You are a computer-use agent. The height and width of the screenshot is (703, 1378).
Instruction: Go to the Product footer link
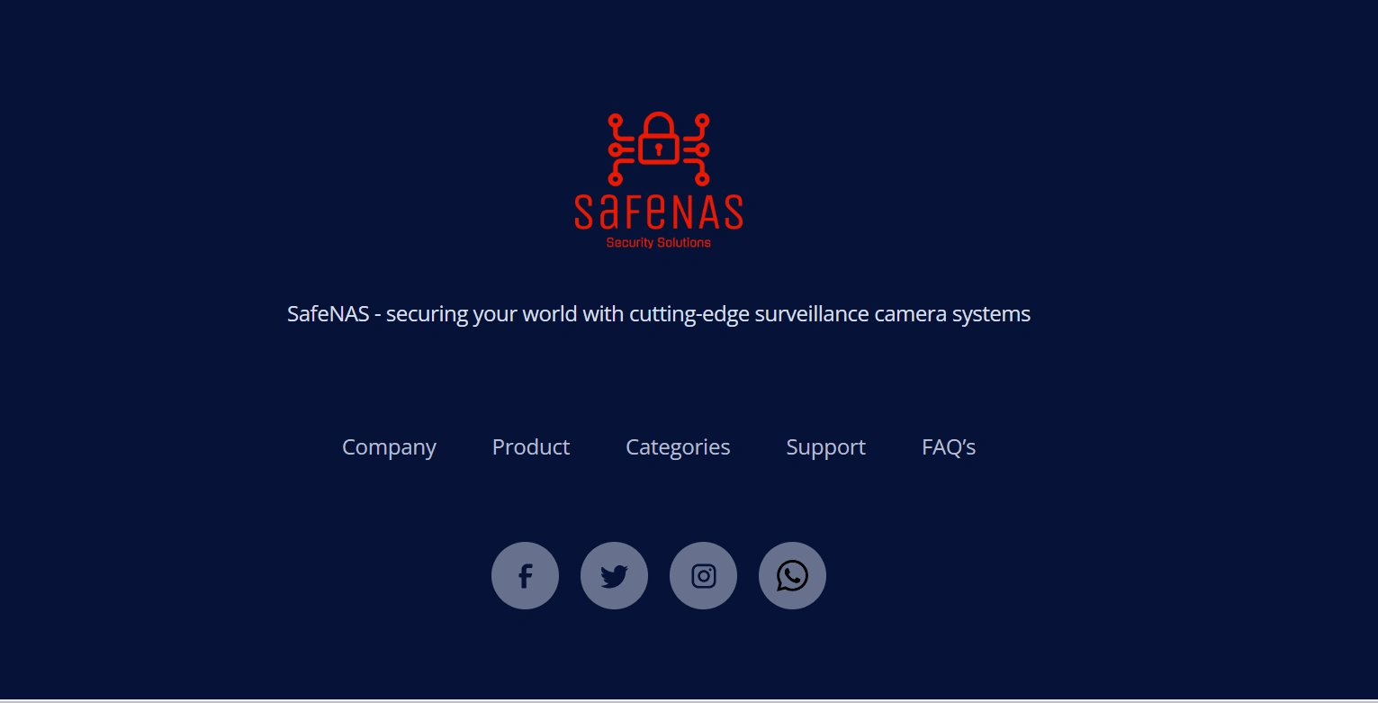click(531, 447)
